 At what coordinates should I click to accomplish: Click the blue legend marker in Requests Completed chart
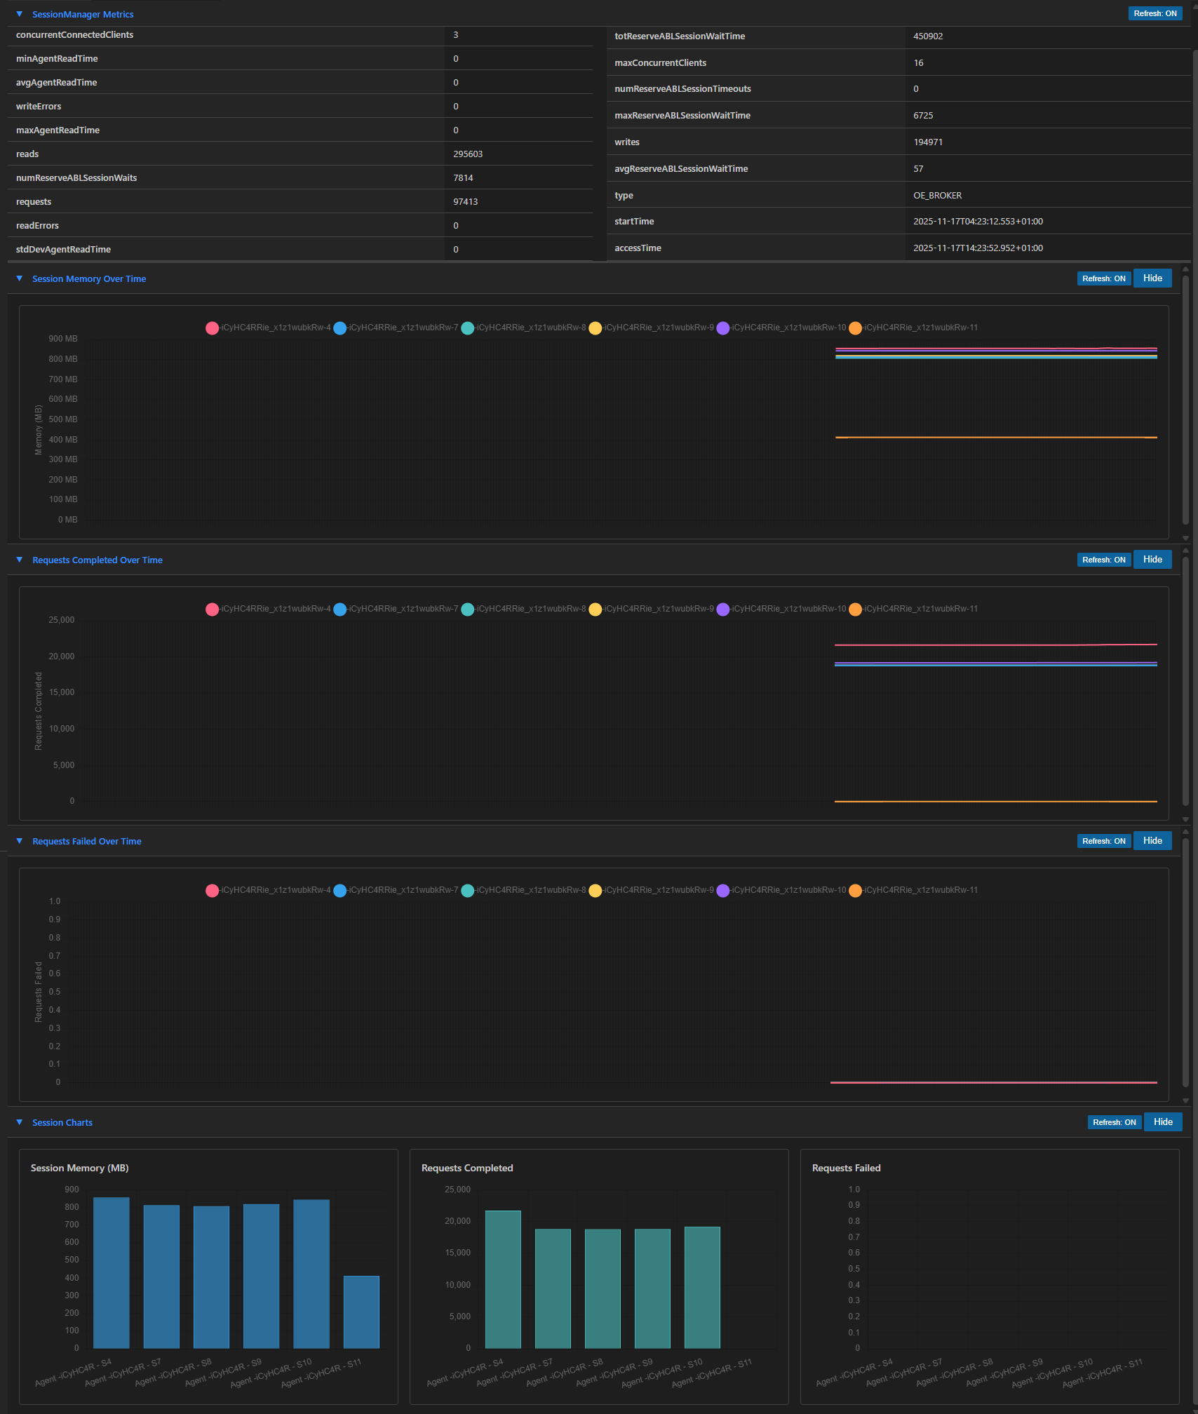pos(340,609)
